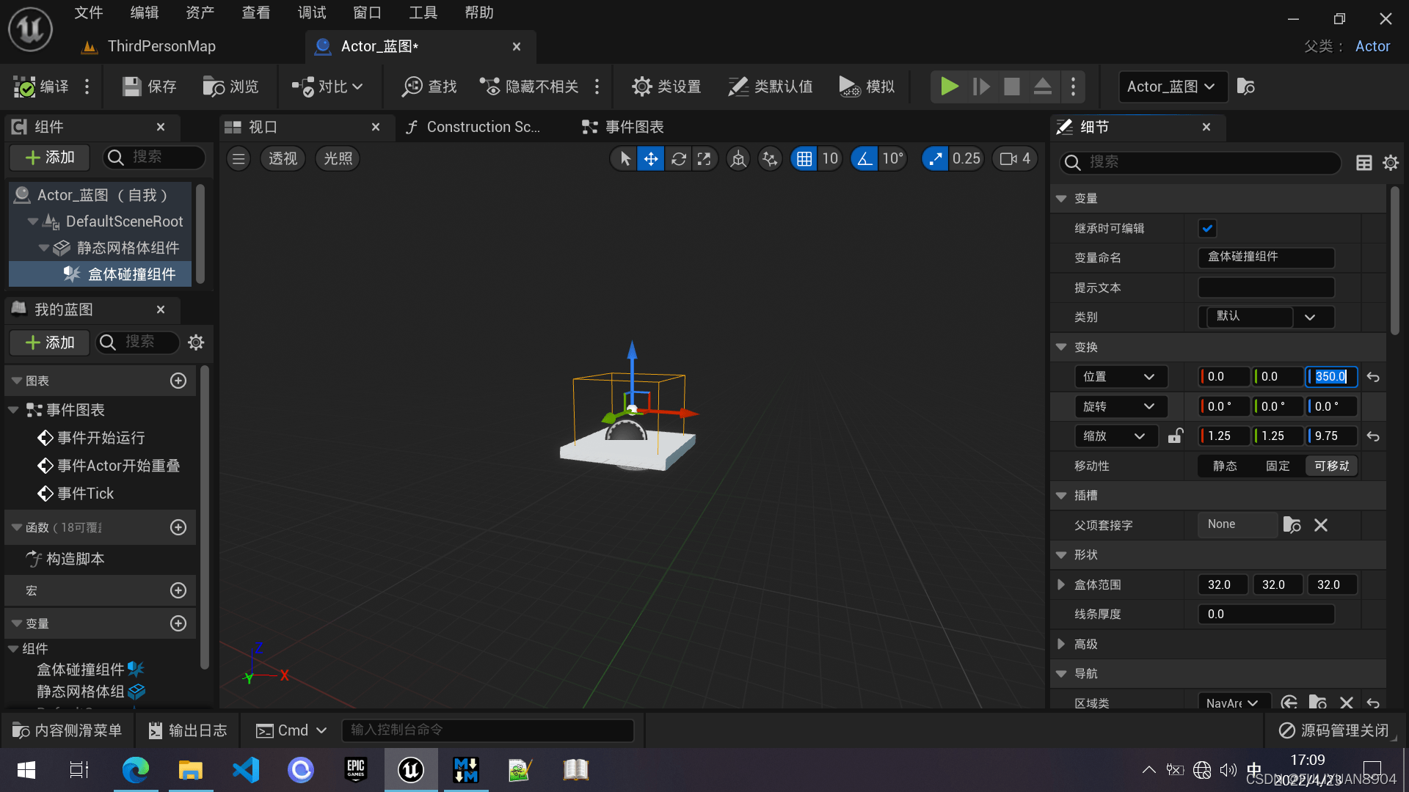
Task: Save the blueprint with 保存
Action: (x=150, y=87)
